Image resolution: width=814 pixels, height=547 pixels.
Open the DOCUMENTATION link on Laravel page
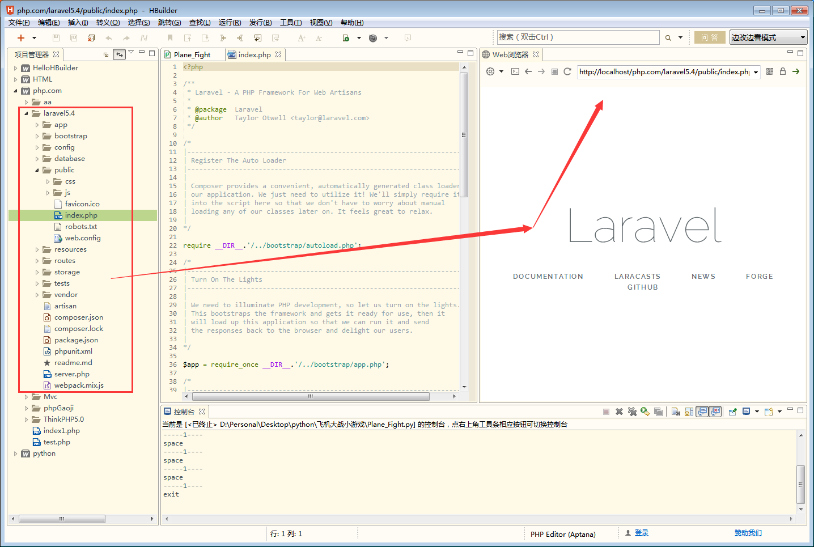[x=548, y=277]
